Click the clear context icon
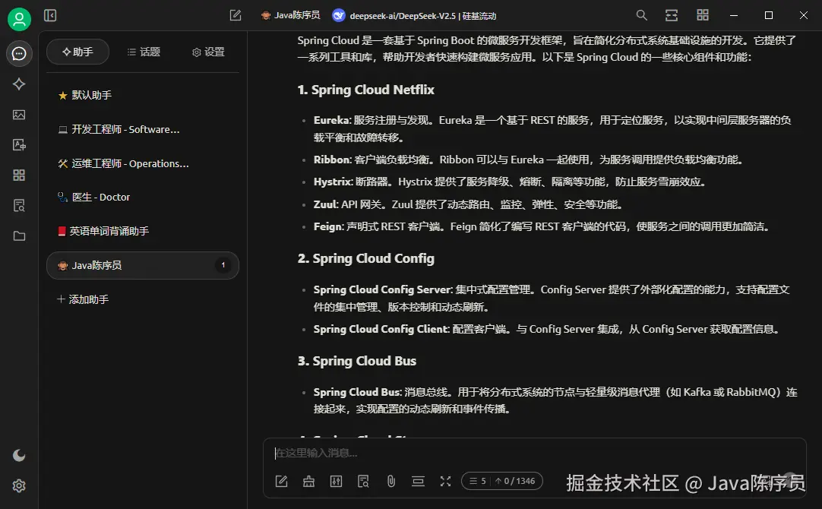This screenshot has width=822, height=509. click(x=418, y=481)
